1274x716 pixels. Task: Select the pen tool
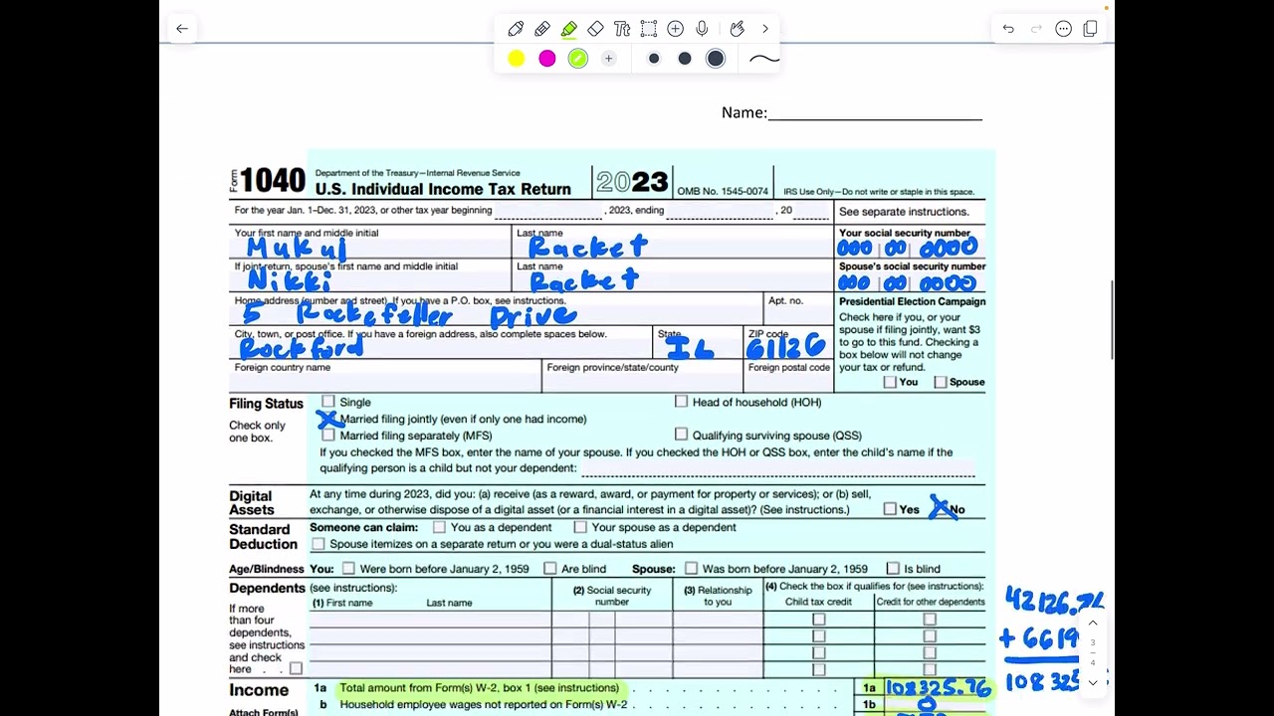click(516, 29)
